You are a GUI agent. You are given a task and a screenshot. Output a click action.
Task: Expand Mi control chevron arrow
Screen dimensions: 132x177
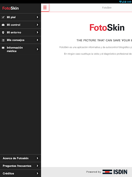pyautogui.click(x=37, y=25)
